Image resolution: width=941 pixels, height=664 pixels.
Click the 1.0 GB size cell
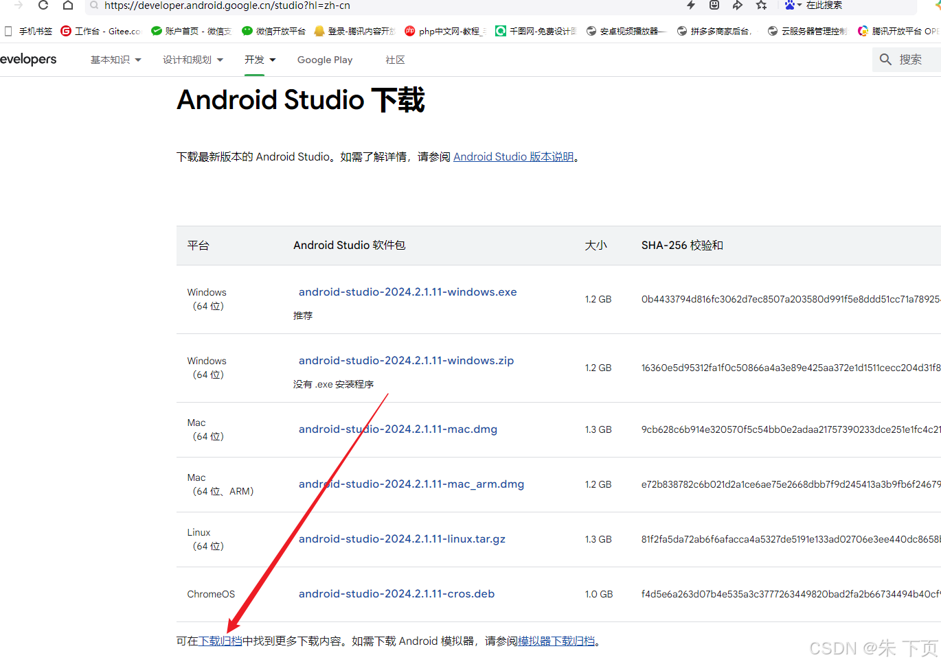pyautogui.click(x=599, y=594)
